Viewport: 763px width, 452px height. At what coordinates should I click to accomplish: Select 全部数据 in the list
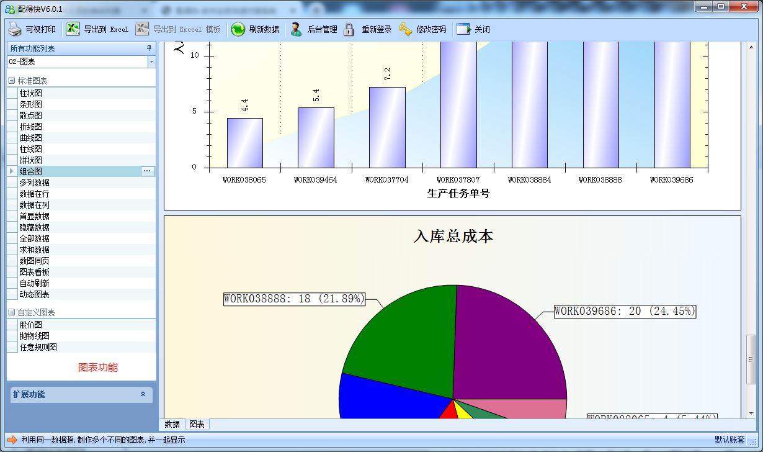pos(81,238)
